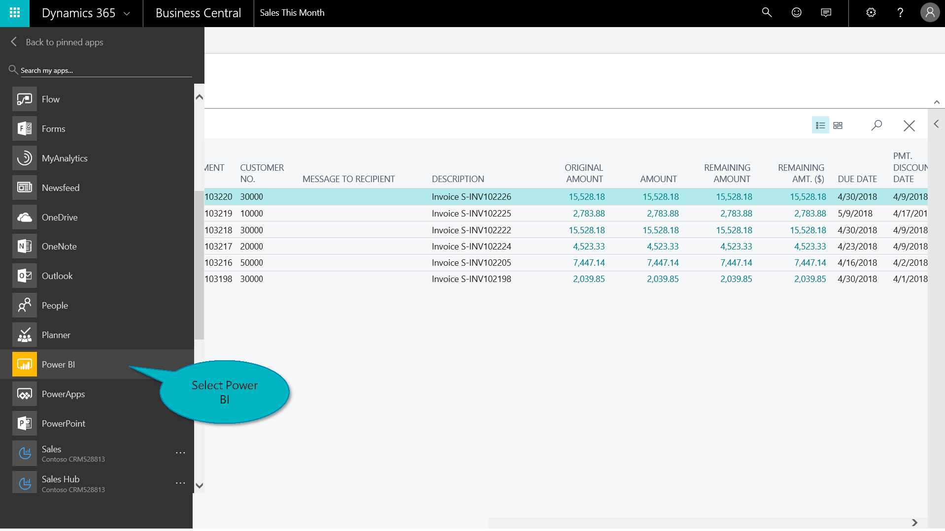The image size is (945, 531).
Task: Expand the Dynamics 365 dropdown
Action: point(127,13)
